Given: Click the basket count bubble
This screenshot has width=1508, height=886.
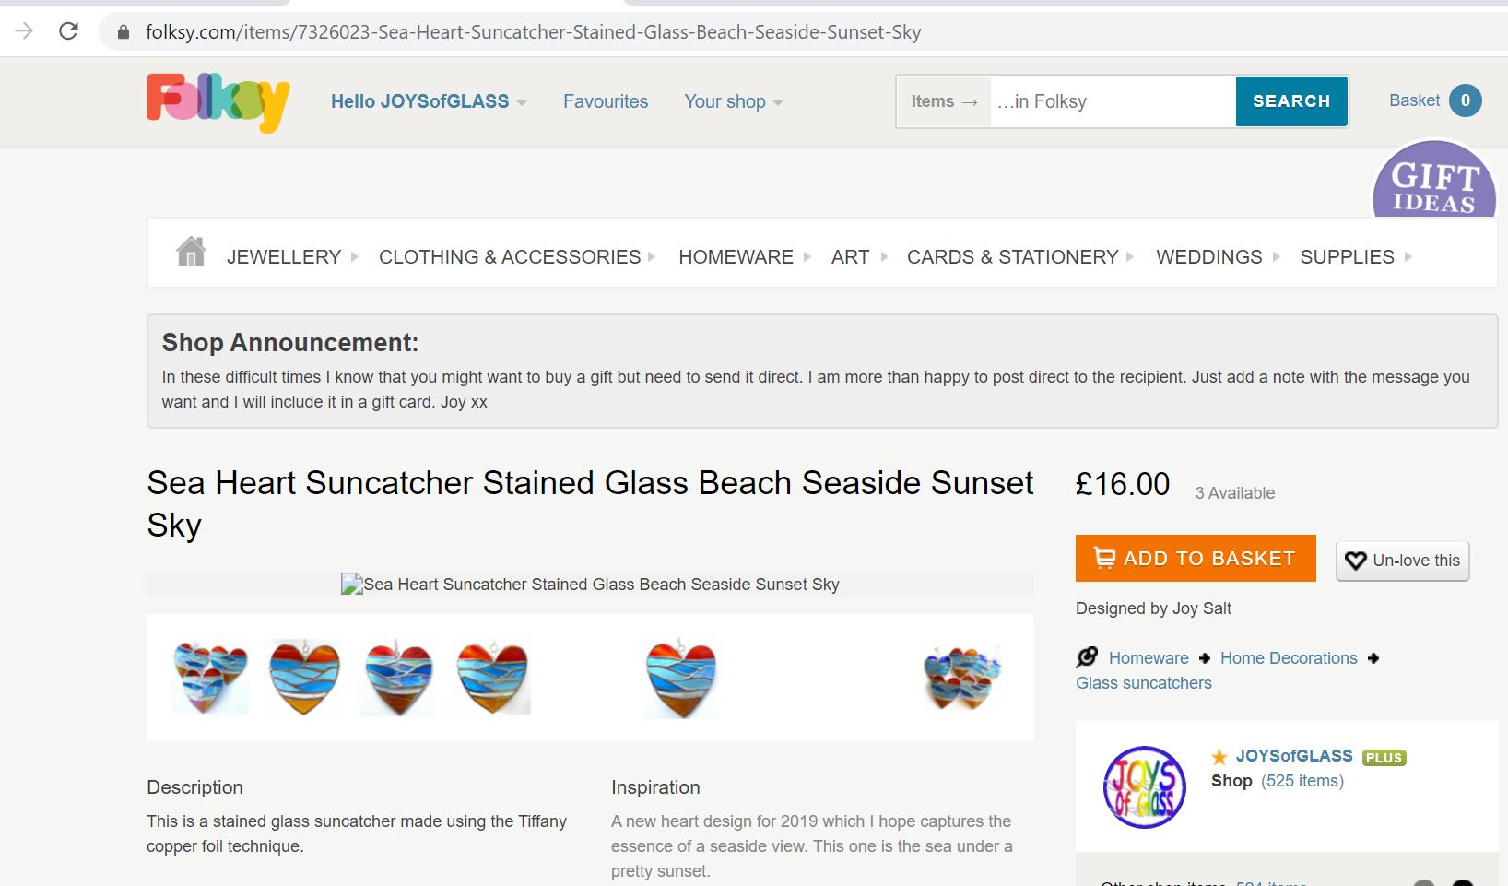Looking at the screenshot, I should pos(1465,100).
